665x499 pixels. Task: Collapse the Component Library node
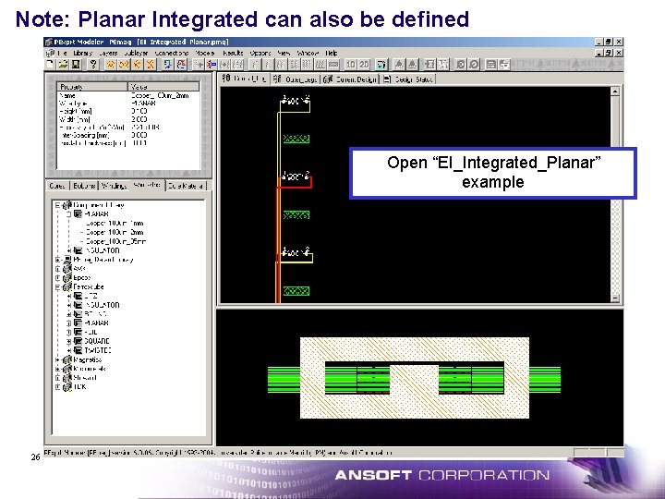[58, 205]
